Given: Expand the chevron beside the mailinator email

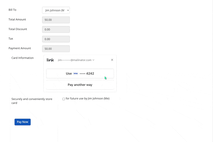Looking at the screenshot, I should click(93, 60).
